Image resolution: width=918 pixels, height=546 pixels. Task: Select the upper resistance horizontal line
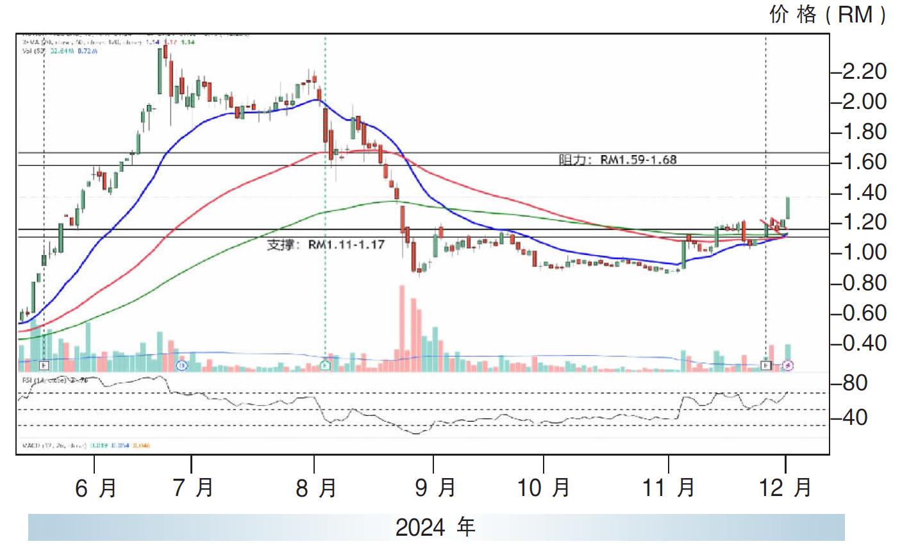click(422, 153)
